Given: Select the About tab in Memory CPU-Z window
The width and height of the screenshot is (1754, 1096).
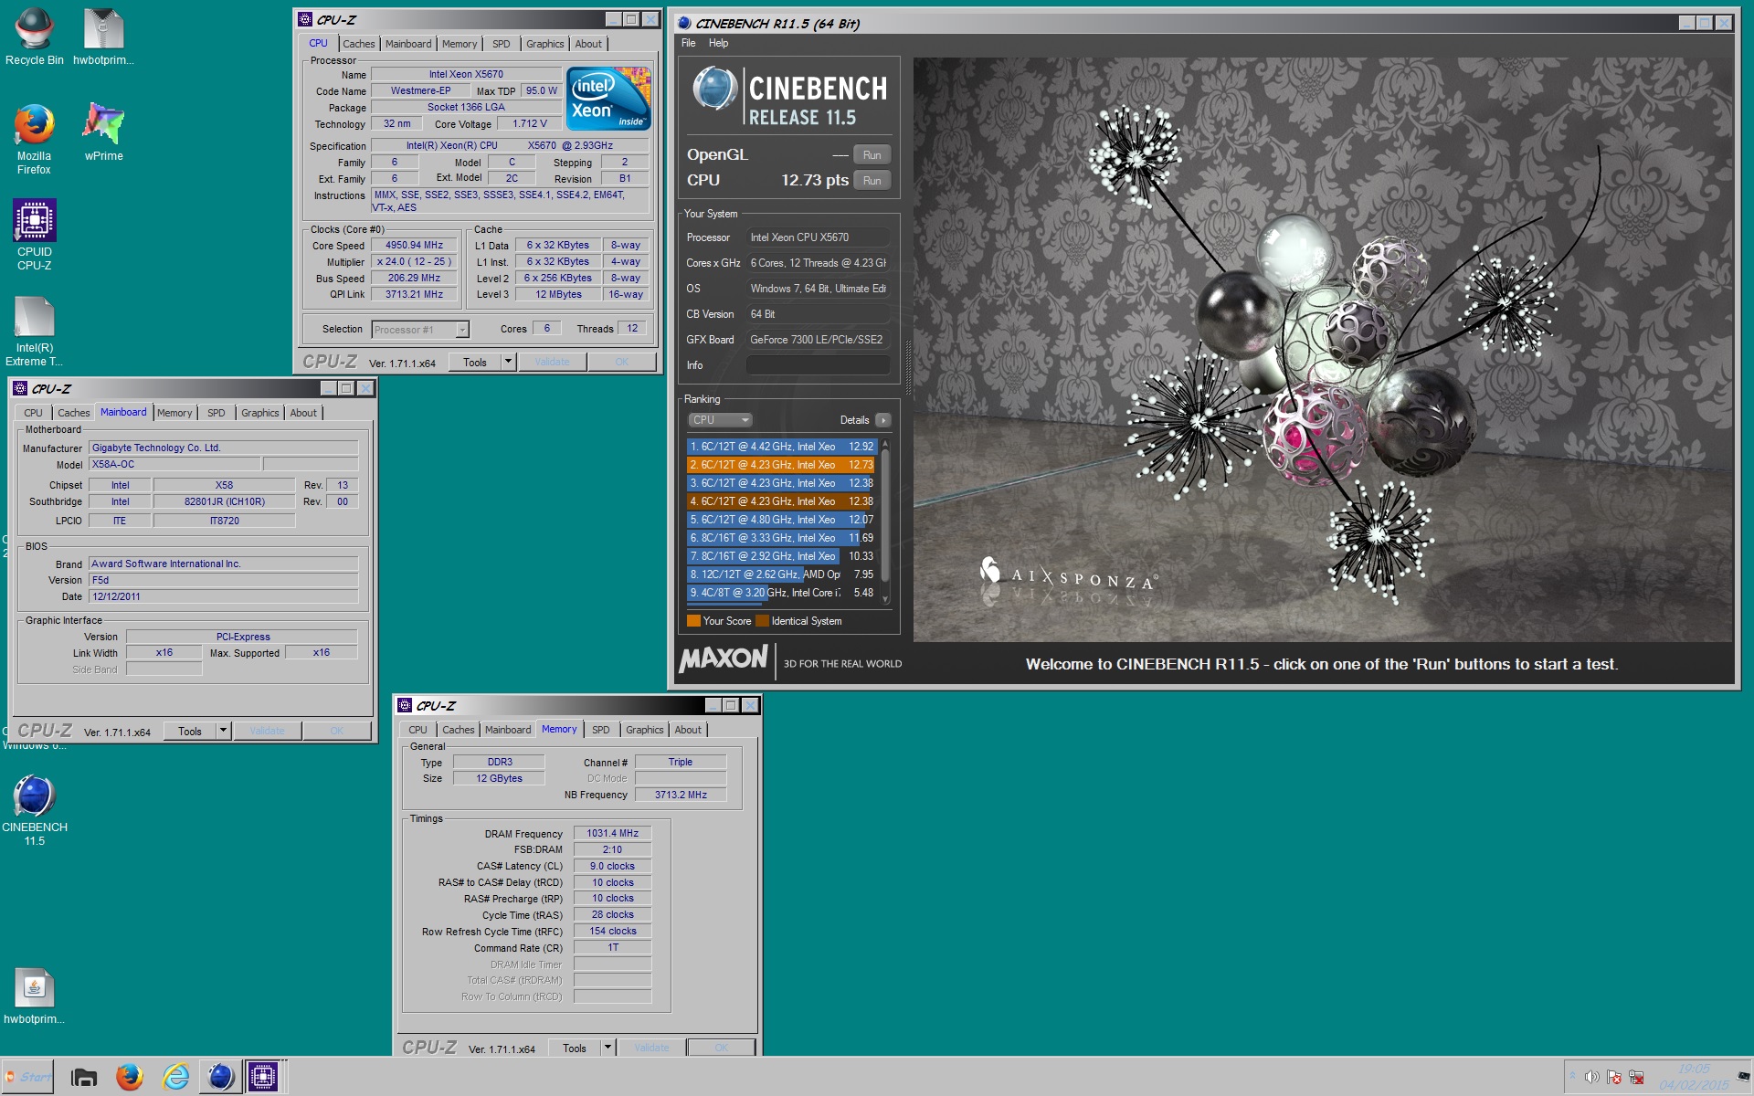Looking at the screenshot, I should tap(688, 730).
